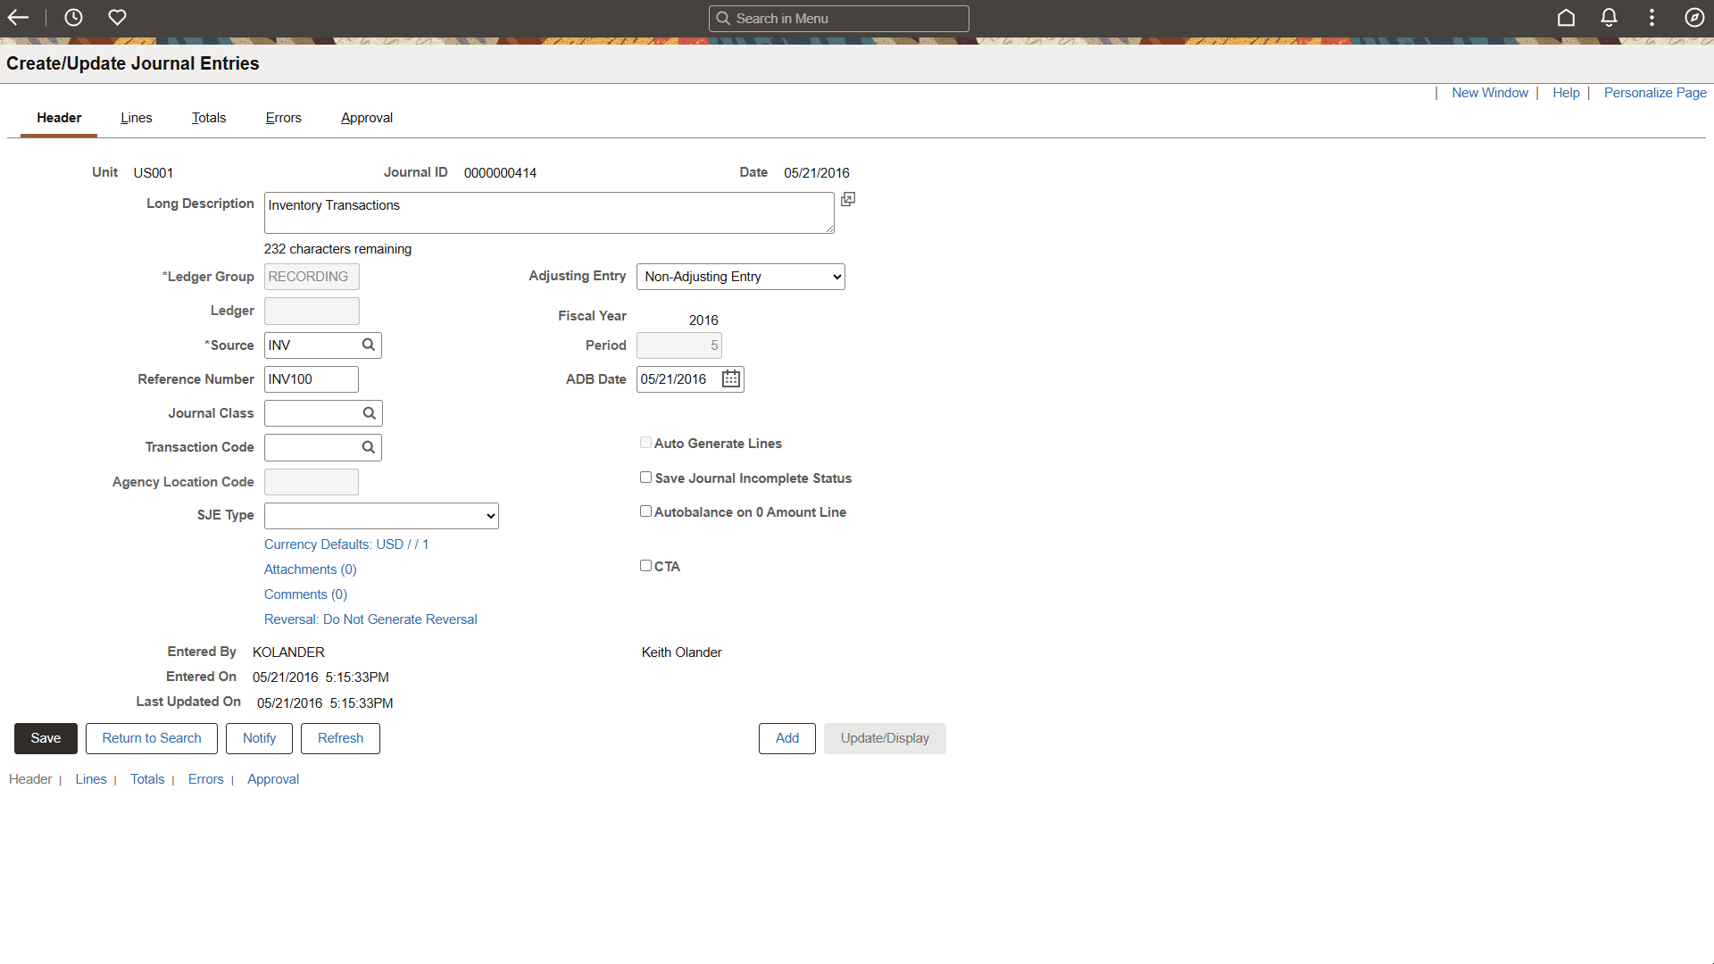Screen dimensions: 1714x964
Task: Click the favorites heart icon
Action: tap(117, 18)
